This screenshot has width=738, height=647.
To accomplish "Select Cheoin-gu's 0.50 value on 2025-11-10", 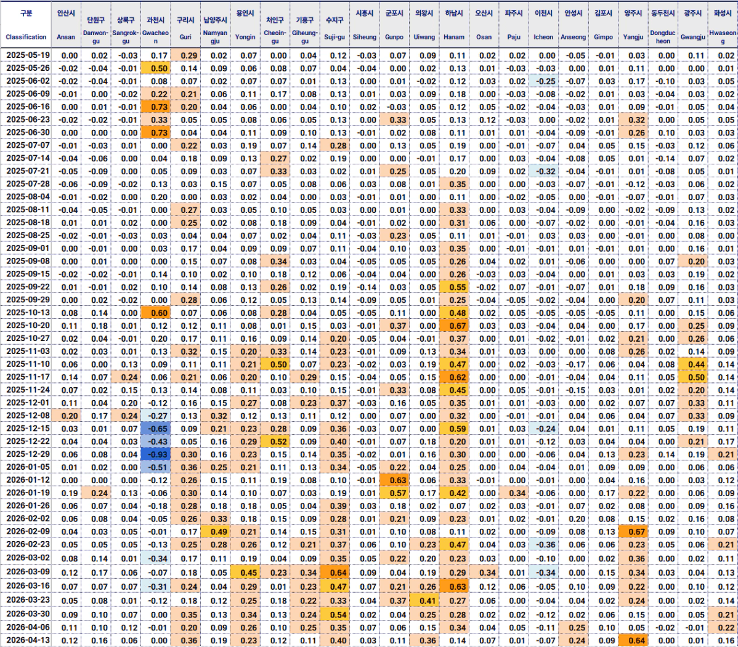I will click(275, 364).
